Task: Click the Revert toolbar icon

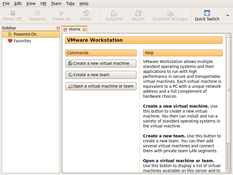Action: (x=139, y=13)
